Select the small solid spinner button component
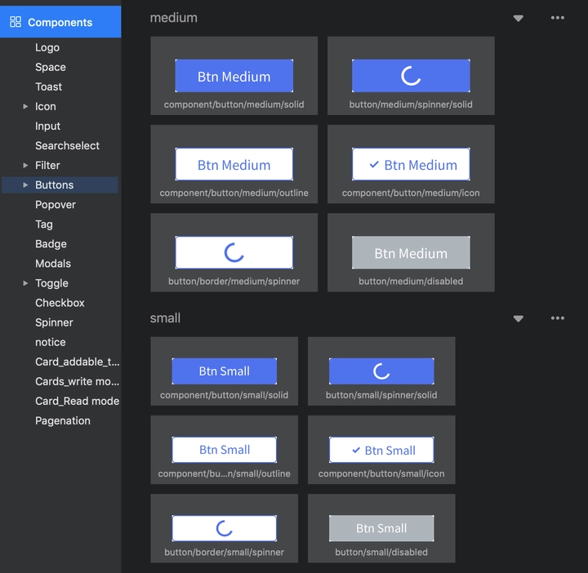This screenshot has height=573, width=588. tap(381, 371)
